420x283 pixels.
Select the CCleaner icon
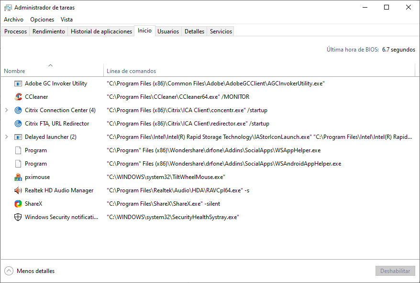[18, 97]
